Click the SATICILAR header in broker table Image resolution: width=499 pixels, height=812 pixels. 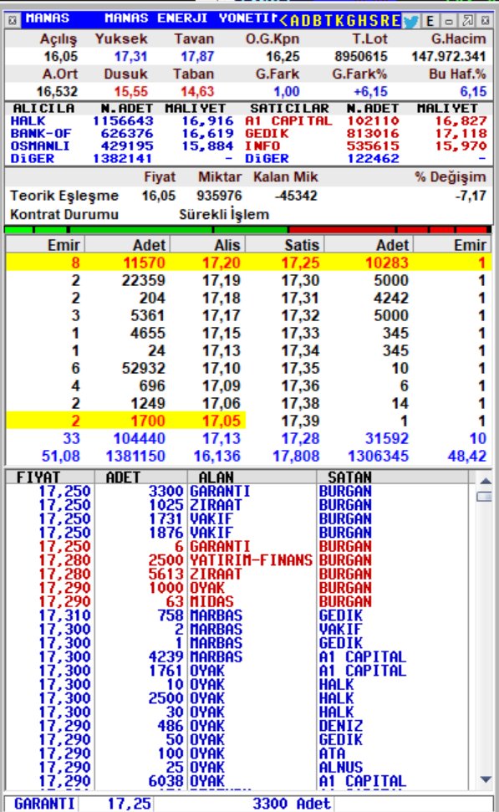(x=289, y=108)
